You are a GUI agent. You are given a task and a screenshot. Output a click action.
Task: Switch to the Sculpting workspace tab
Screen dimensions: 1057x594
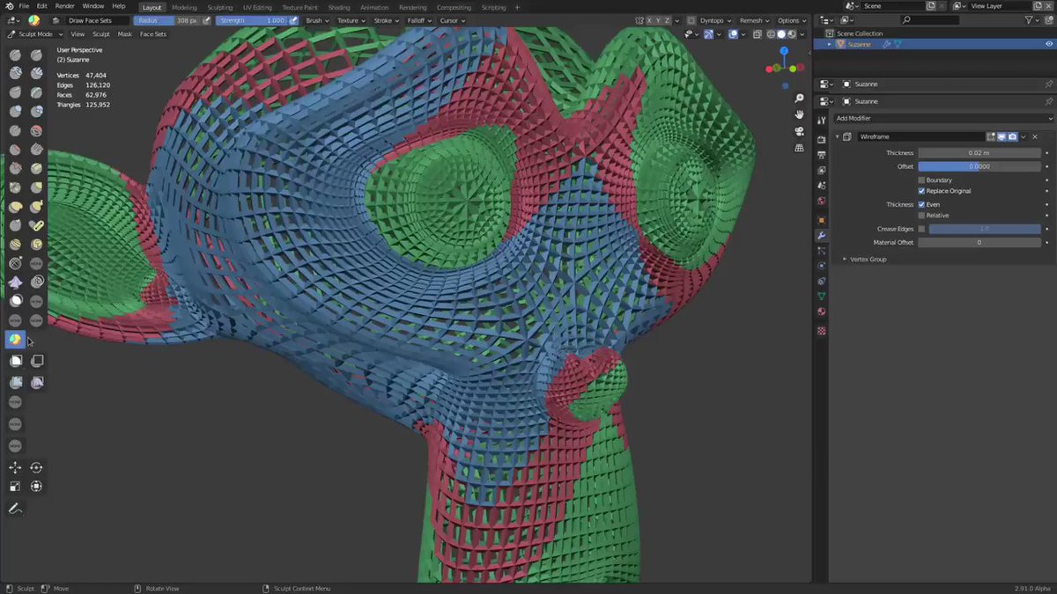(220, 7)
